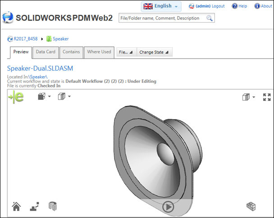Play the model animation
Image resolution: width=274 pixels, height=218 pixels.
click(168, 207)
